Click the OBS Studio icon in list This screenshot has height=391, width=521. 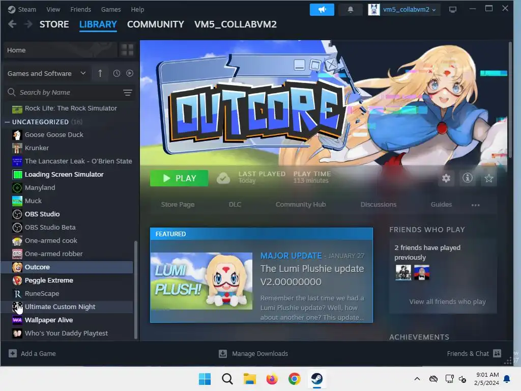coord(17,214)
